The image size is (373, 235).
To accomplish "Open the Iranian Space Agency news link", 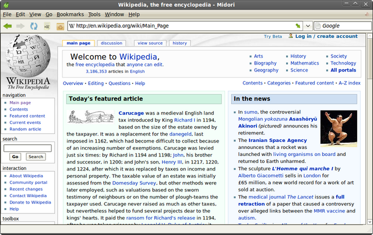I will click(277, 140).
